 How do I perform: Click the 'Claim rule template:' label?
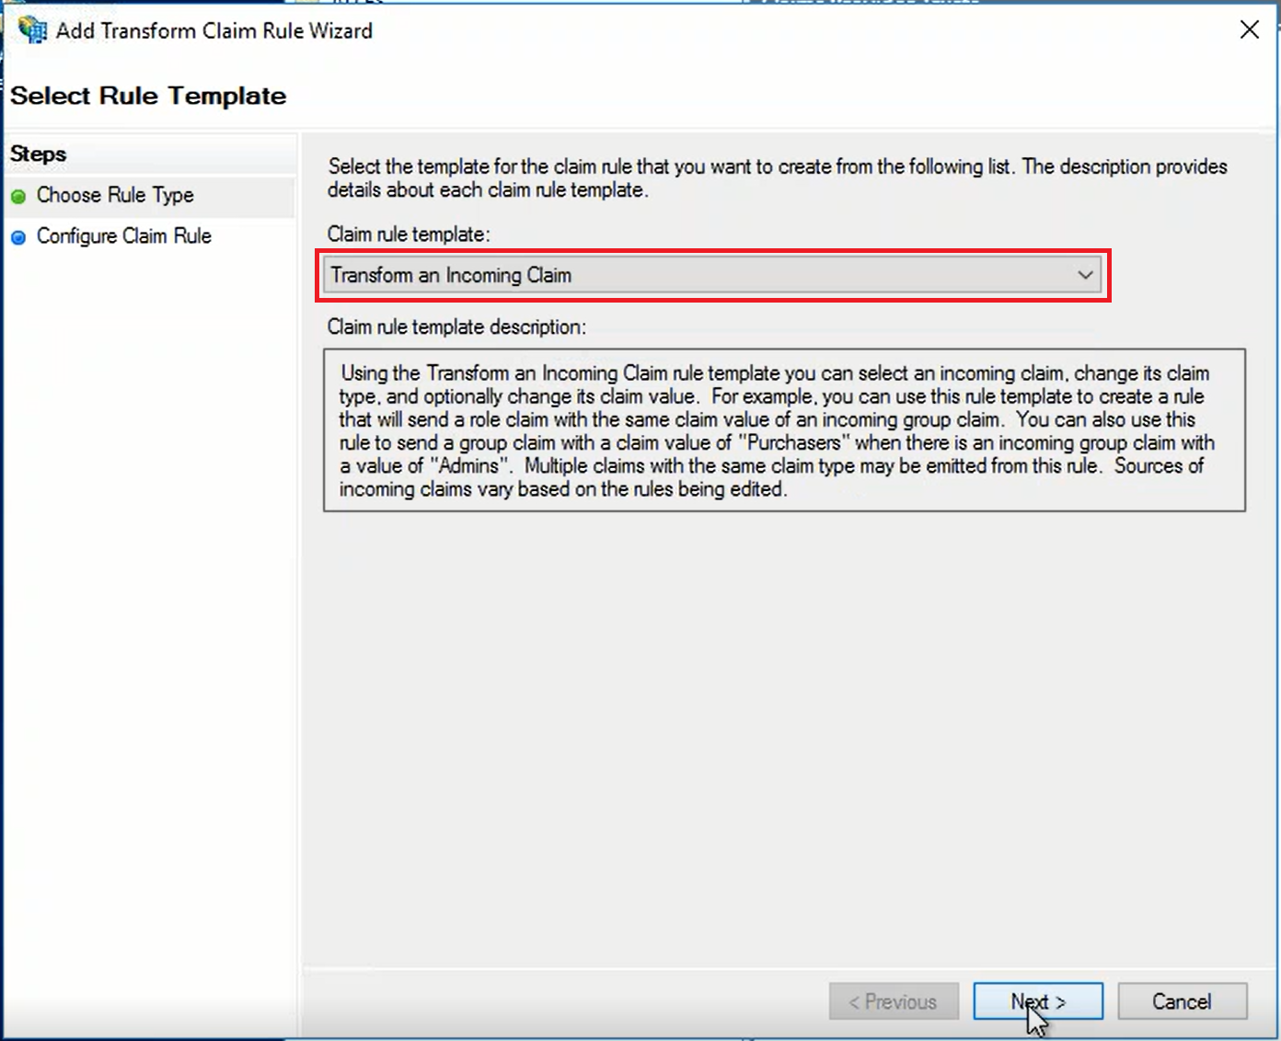point(409,235)
